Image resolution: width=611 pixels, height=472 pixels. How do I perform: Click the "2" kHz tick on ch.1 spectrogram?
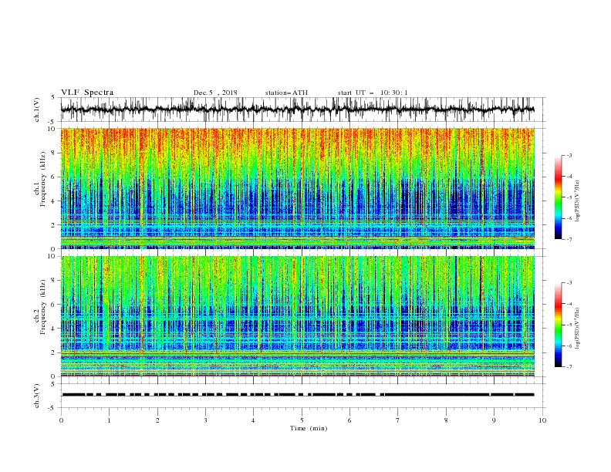(53, 225)
